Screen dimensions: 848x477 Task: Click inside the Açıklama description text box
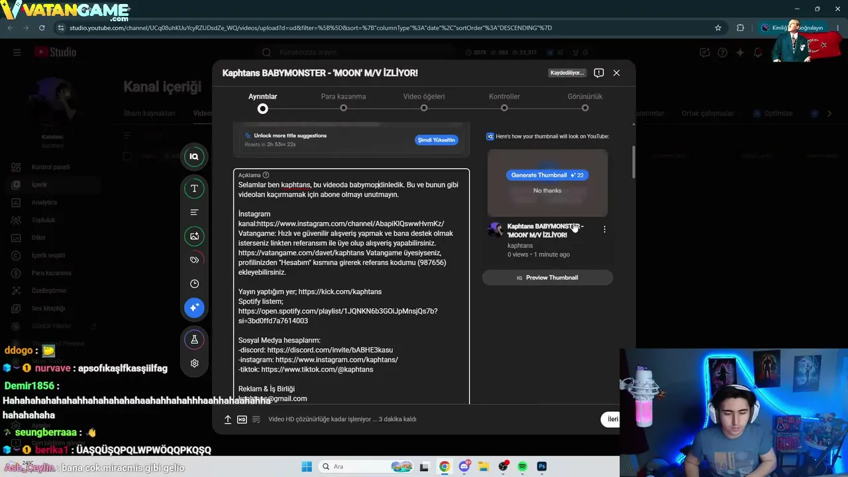pyautogui.click(x=352, y=286)
